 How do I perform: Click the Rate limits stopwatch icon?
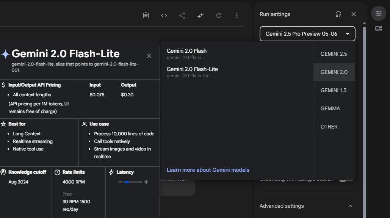click(x=57, y=172)
